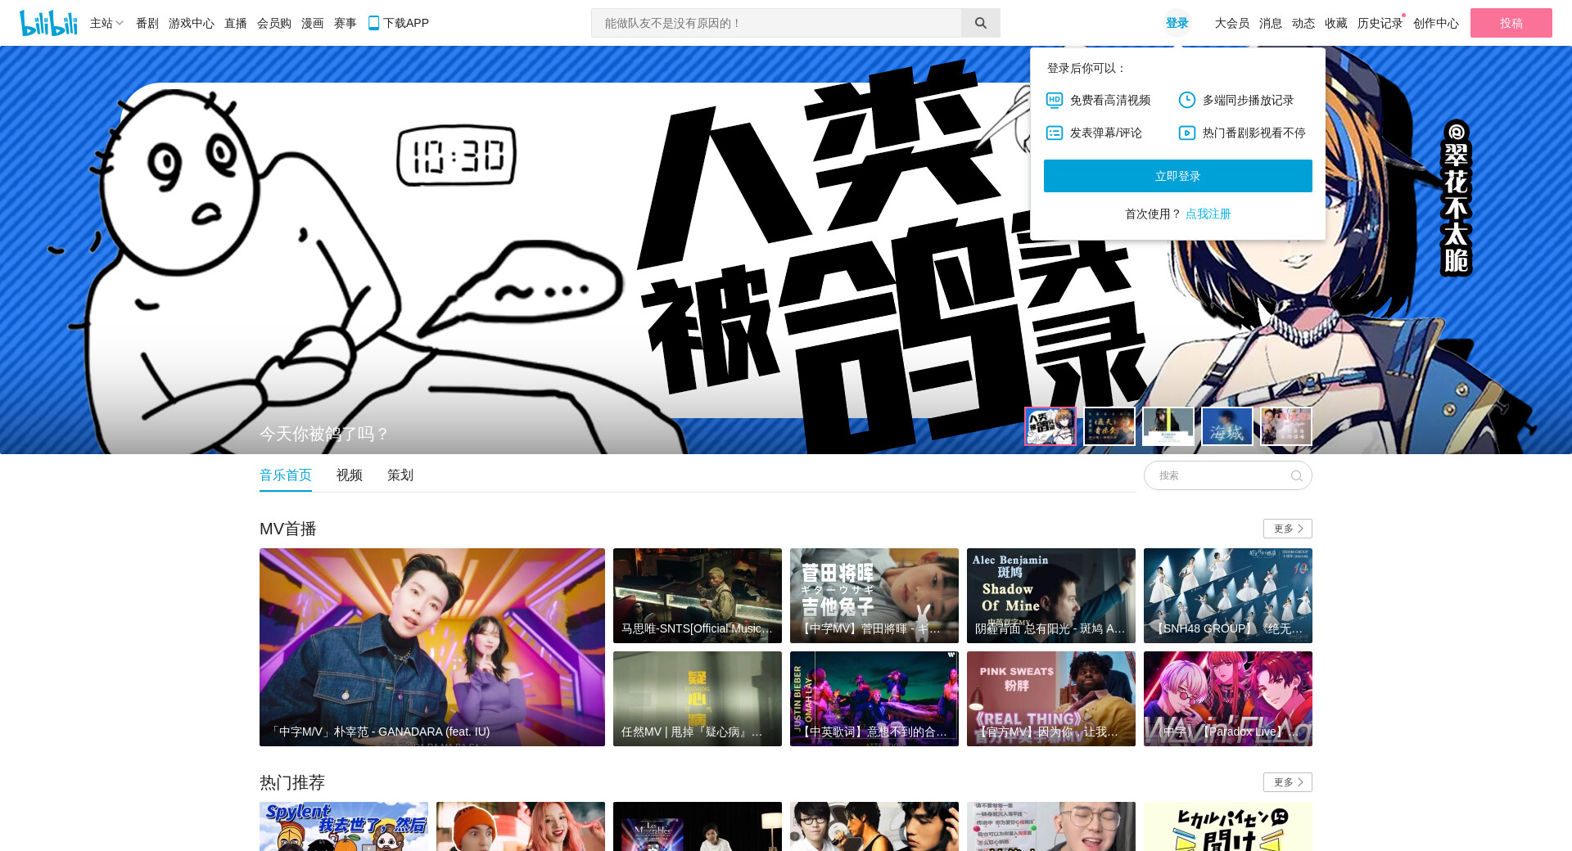Click the 点我注册 link
1572x851 pixels.
pos(1208,214)
